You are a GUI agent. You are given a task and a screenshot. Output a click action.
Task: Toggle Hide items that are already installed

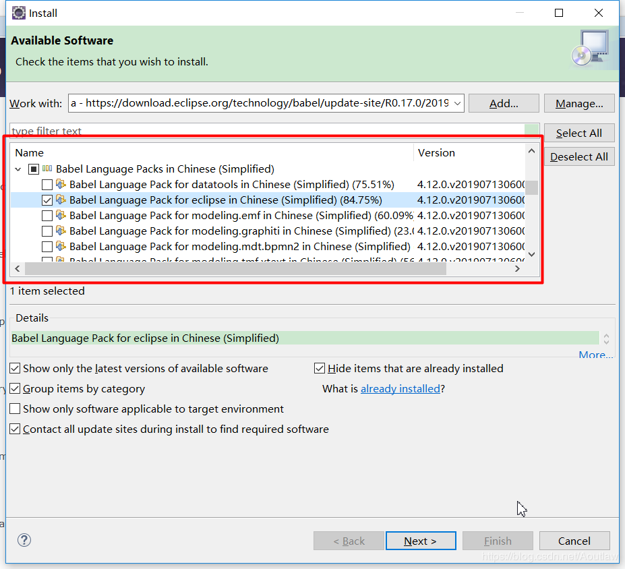320,369
